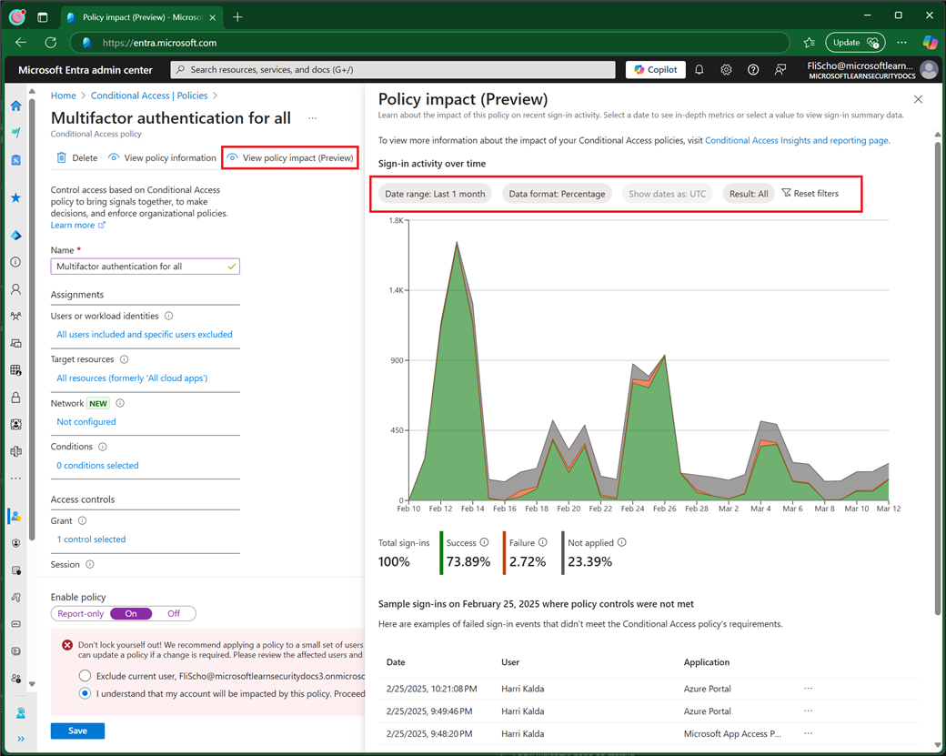Screen dimensions: 946x756
Task: Click the help question mark icon
Action: click(753, 70)
